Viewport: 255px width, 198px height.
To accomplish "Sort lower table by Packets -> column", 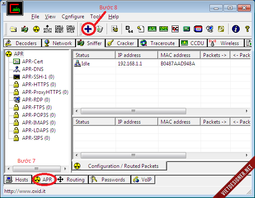I will tap(215, 122).
